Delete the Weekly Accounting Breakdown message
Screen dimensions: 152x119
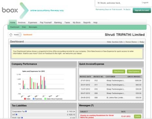click(x=138, y=116)
